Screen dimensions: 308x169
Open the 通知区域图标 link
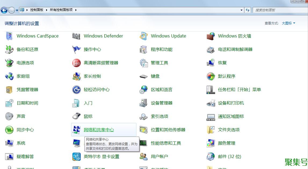[x=231, y=116]
